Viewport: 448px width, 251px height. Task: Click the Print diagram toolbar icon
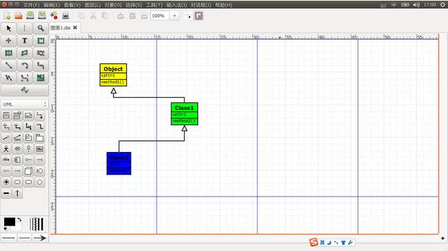tap(65, 15)
